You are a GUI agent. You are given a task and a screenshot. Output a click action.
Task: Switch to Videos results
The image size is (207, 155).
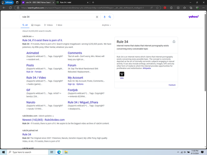[48, 25]
